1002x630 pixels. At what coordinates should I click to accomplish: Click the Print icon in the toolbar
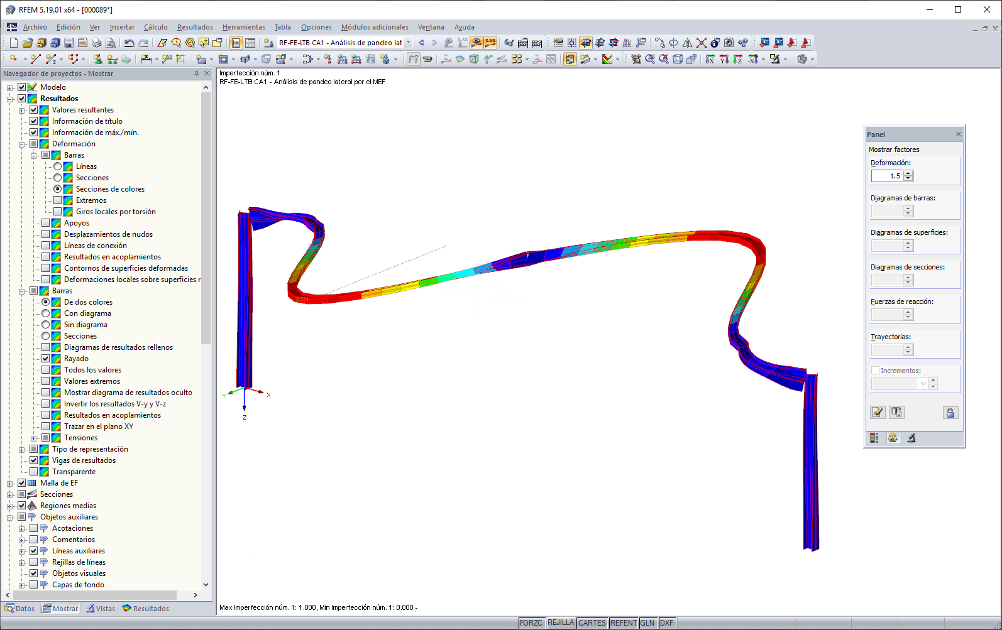pos(96,43)
